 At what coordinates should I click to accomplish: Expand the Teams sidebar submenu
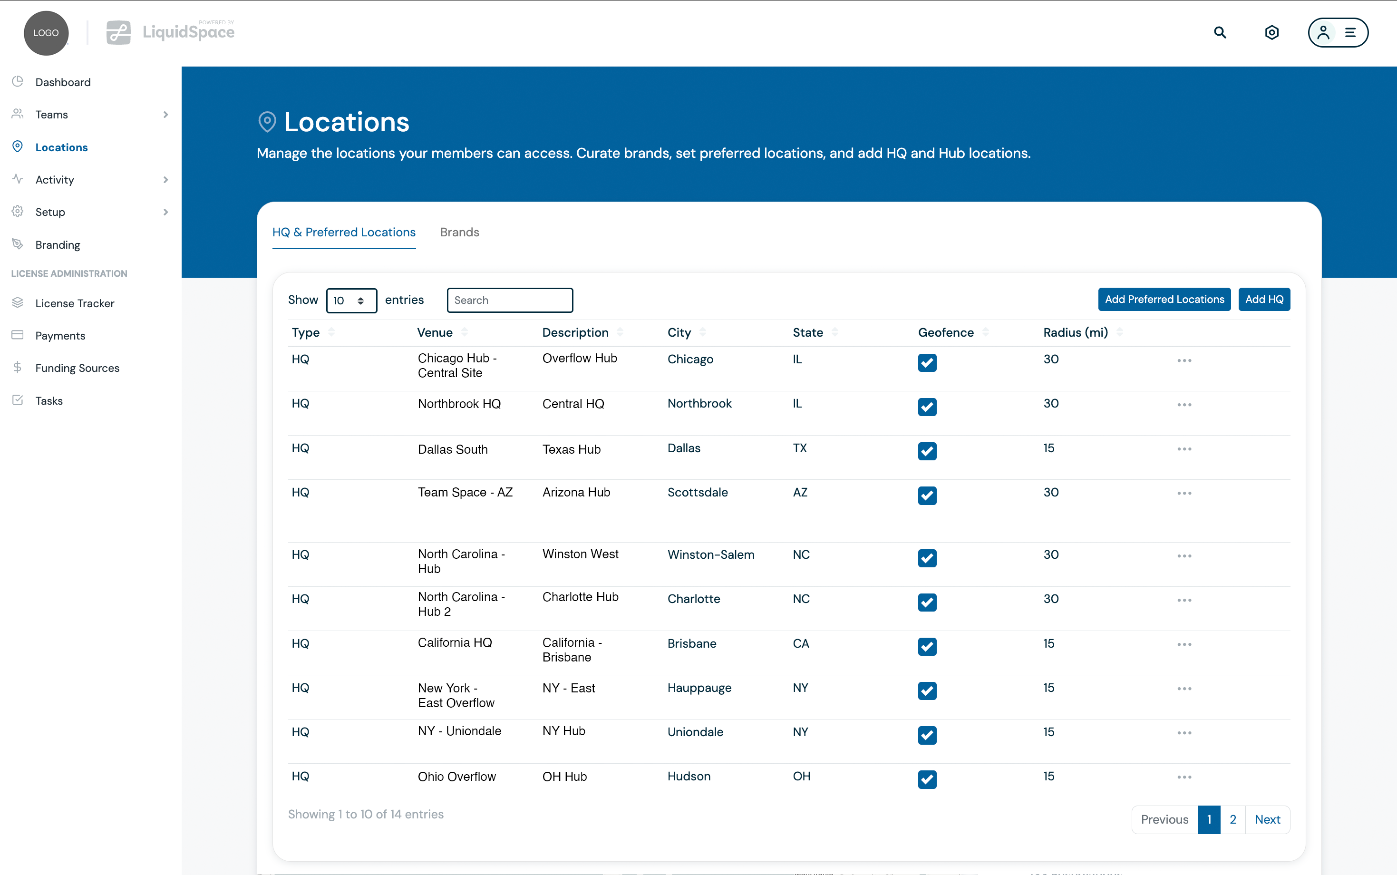click(x=165, y=115)
